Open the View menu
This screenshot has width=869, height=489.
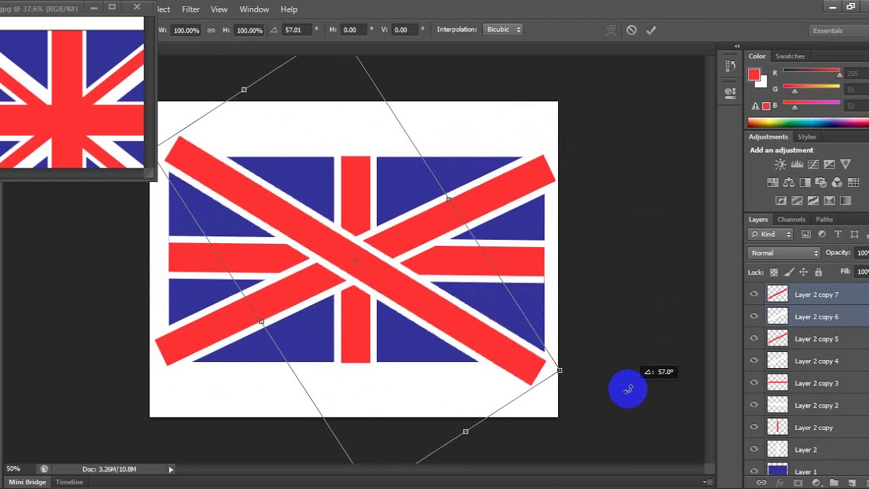pyautogui.click(x=219, y=10)
